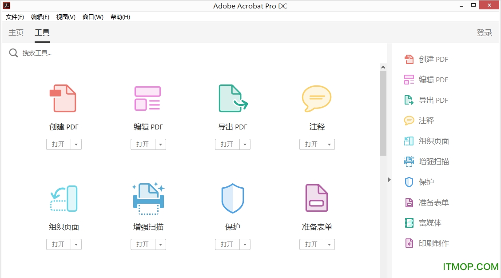Expand dropdown arrow next to 准备表单 打开
This screenshot has height=278, width=501.
(x=329, y=244)
